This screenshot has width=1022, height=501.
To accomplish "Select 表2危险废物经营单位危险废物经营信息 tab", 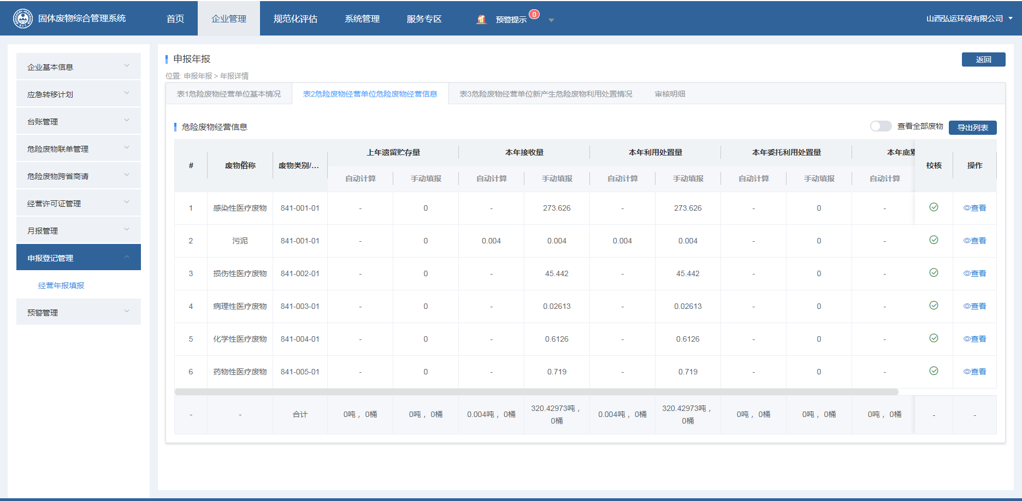I will [x=370, y=94].
